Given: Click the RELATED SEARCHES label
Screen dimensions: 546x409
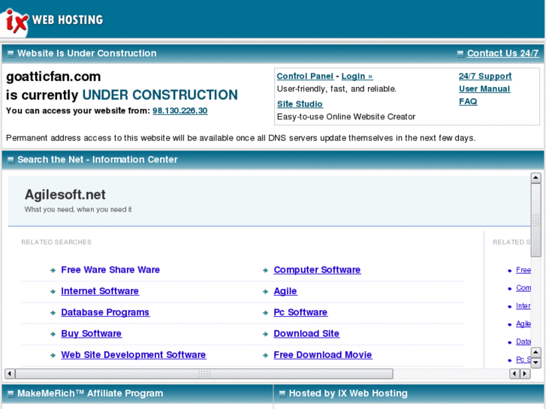Looking at the screenshot, I should pyautogui.click(x=56, y=242).
